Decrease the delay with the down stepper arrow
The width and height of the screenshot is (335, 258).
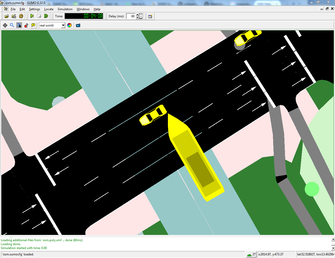138,18
